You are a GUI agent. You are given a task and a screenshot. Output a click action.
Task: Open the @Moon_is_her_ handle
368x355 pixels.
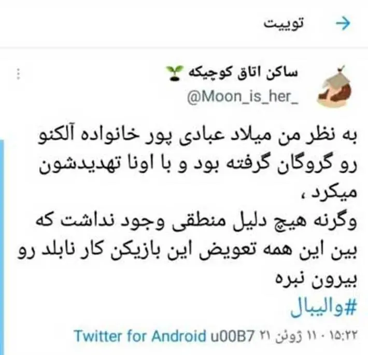tap(243, 97)
